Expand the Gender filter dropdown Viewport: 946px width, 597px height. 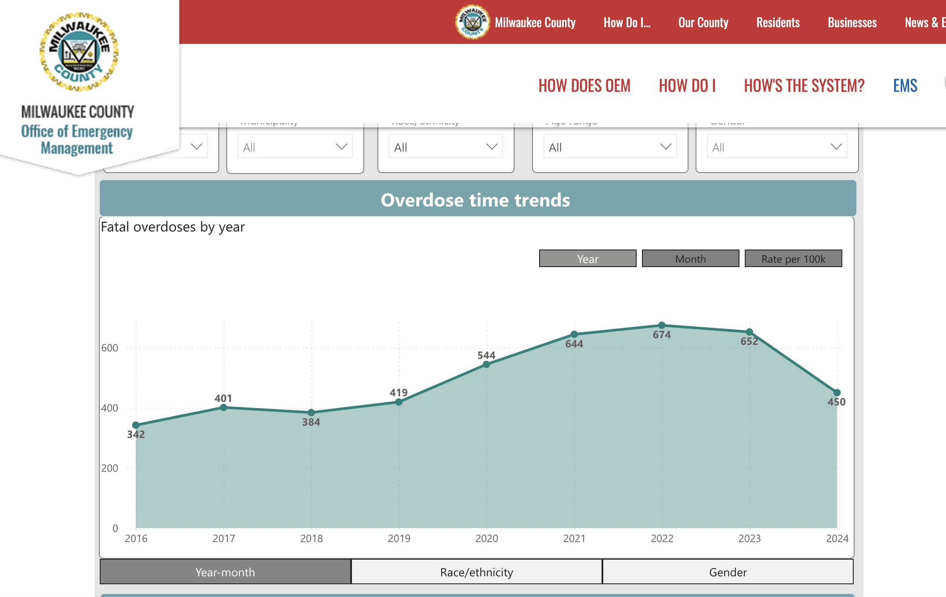(x=777, y=146)
